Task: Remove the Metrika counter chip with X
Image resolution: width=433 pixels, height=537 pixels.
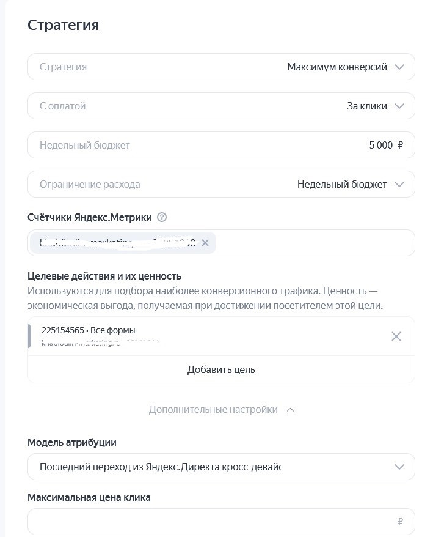Action: click(x=205, y=243)
